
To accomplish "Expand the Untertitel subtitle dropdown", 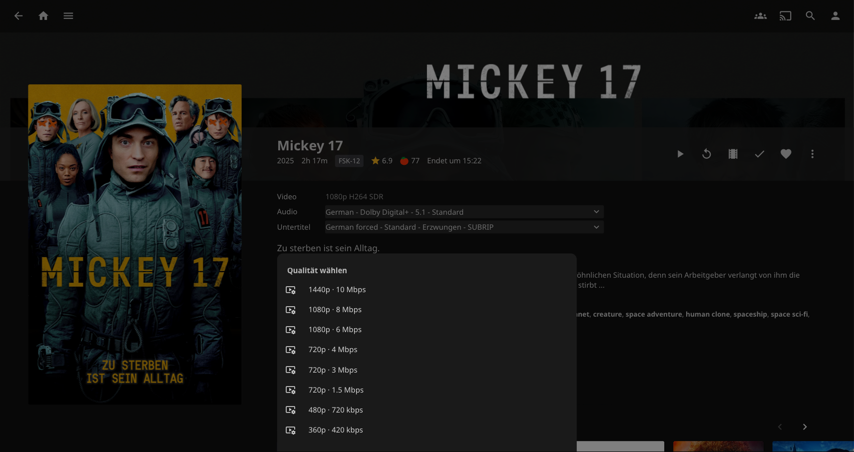I will [x=464, y=227].
